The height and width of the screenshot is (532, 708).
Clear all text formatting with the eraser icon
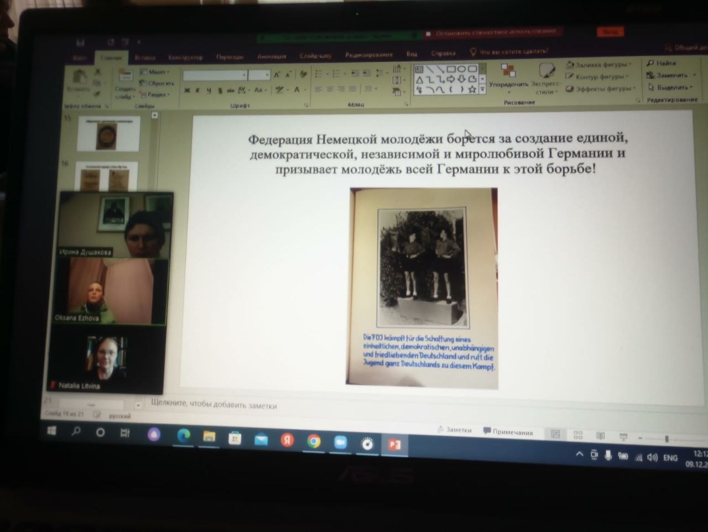pos(303,74)
